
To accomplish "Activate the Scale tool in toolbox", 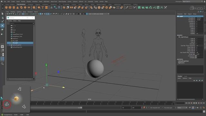I will click(2, 34).
